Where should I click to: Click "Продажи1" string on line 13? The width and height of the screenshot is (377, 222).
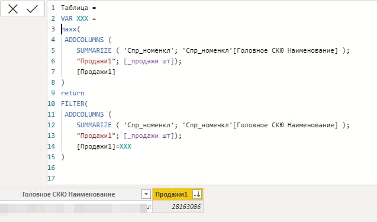[x=96, y=136]
